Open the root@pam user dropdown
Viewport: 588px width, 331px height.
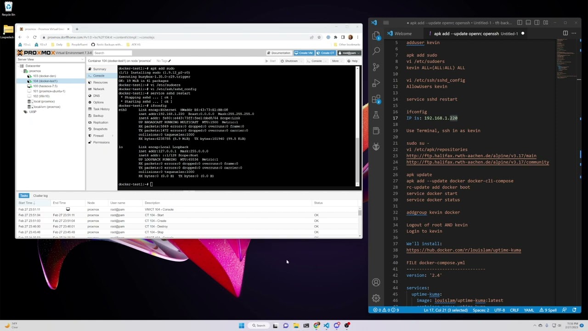[349, 53]
